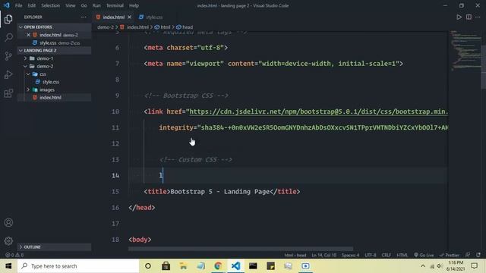The height and width of the screenshot is (273, 486).
Task: Open the Extensions view
Action: click(8, 93)
